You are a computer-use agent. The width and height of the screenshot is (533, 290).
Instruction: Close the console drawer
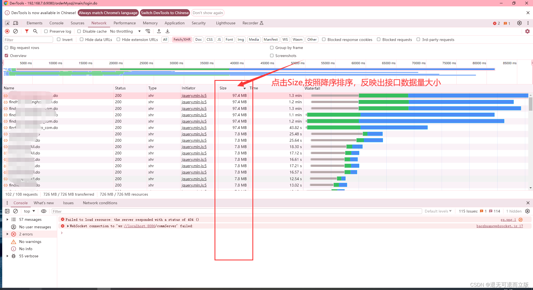pos(528,203)
